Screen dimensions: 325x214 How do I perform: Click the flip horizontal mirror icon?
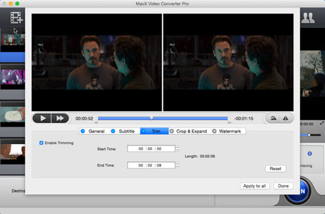click(286, 118)
